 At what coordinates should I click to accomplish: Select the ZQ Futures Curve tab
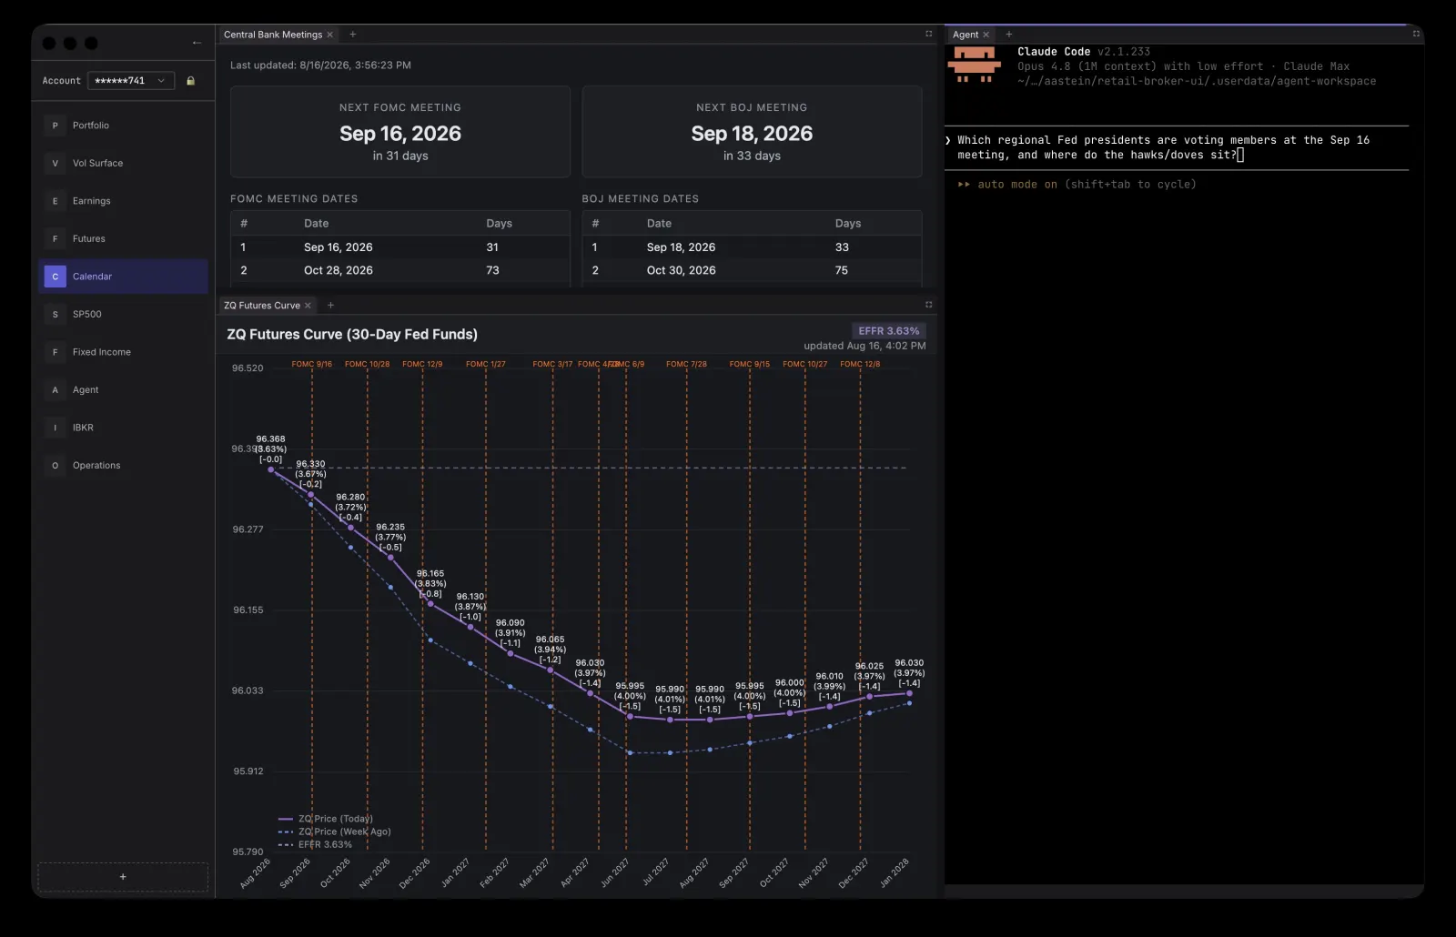[x=262, y=306]
